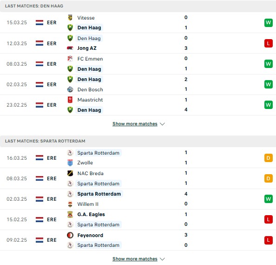Click the NAC Breda black-yellow crest
The width and height of the screenshot is (276, 265).
click(70, 173)
